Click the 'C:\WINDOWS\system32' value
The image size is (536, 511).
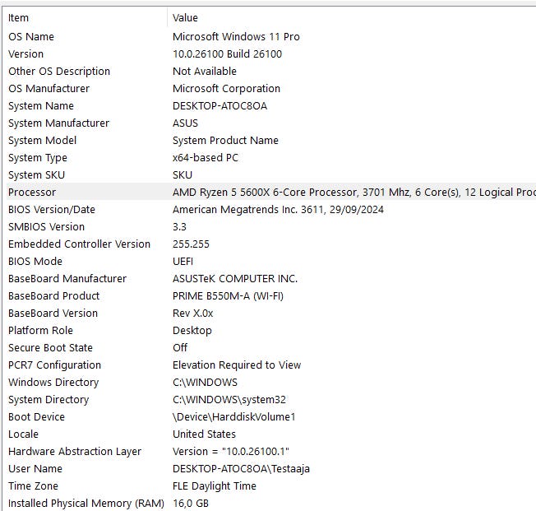click(x=229, y=400)
